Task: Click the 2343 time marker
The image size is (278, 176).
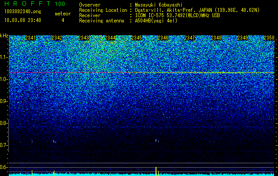Action: pyautogui.click(x=84, y=38)
